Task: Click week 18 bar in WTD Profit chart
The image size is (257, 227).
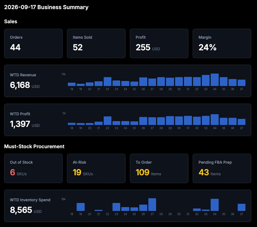Action: click(x=72, y=124)
